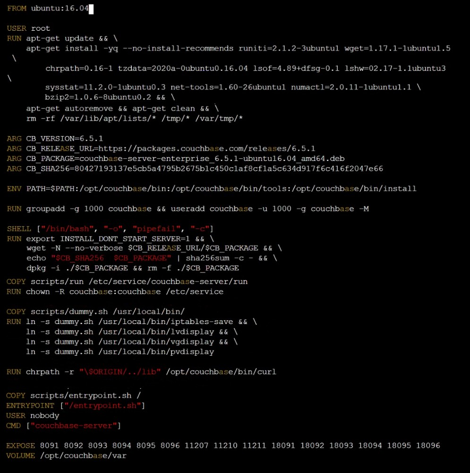The height and width of the screenshot is (473, 470).
Task: Click 'net-tools=1.60-26ubuntu1' package text
Action: (x=228, y=88)
